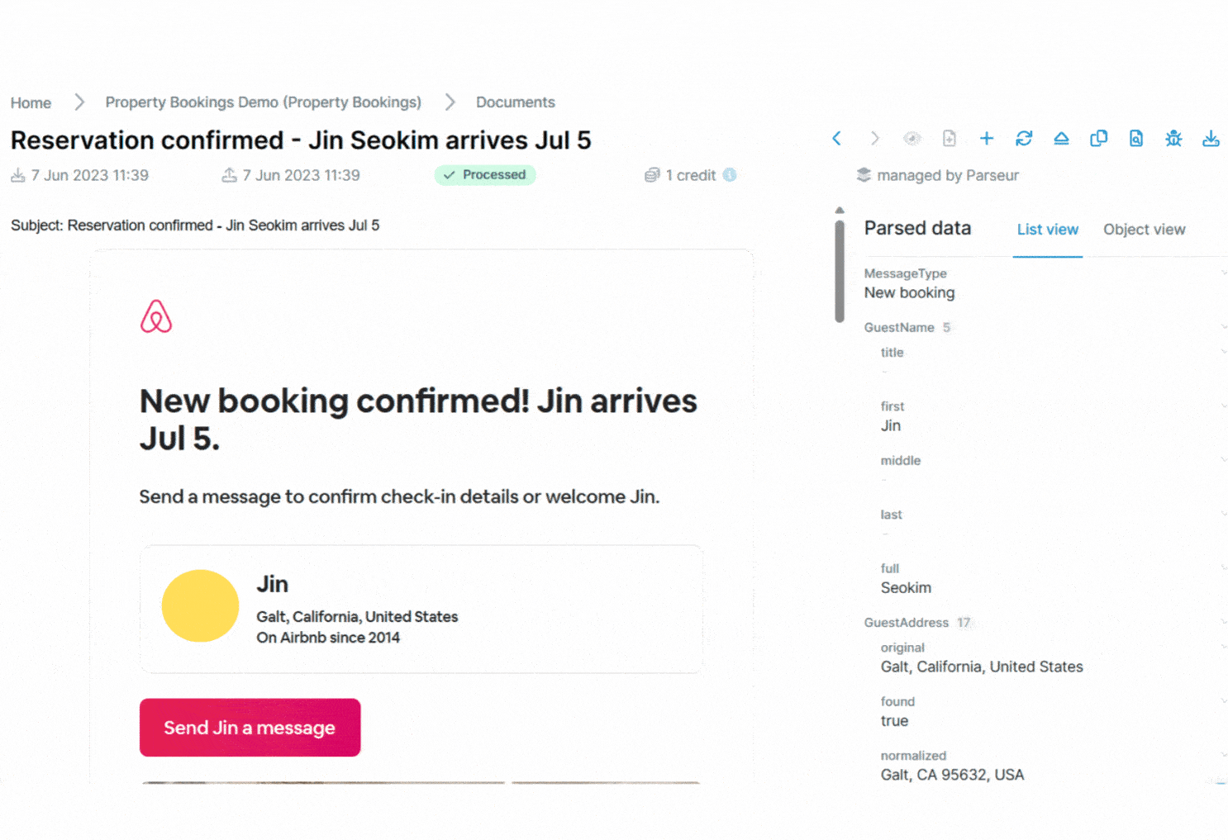Click the bug debug icon
Screen dimensions: 1228x840
tap(1173, 139)
